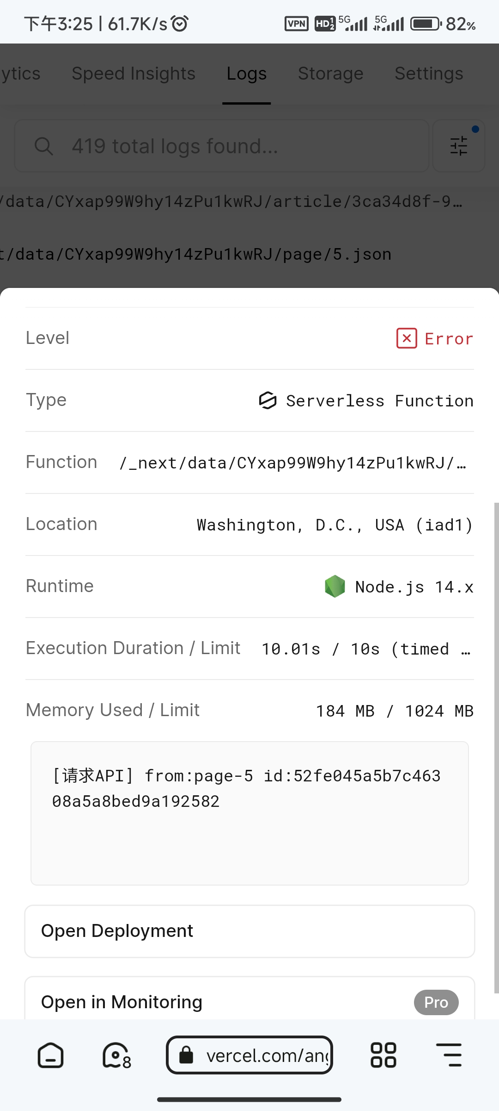Screen dimensions: 499x1111
Task: Toggle the blue notification dot on filter
Action: 475,130
